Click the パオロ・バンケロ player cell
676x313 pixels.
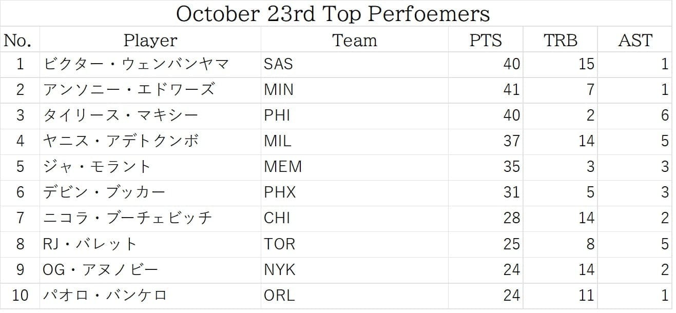coord(105,296)
